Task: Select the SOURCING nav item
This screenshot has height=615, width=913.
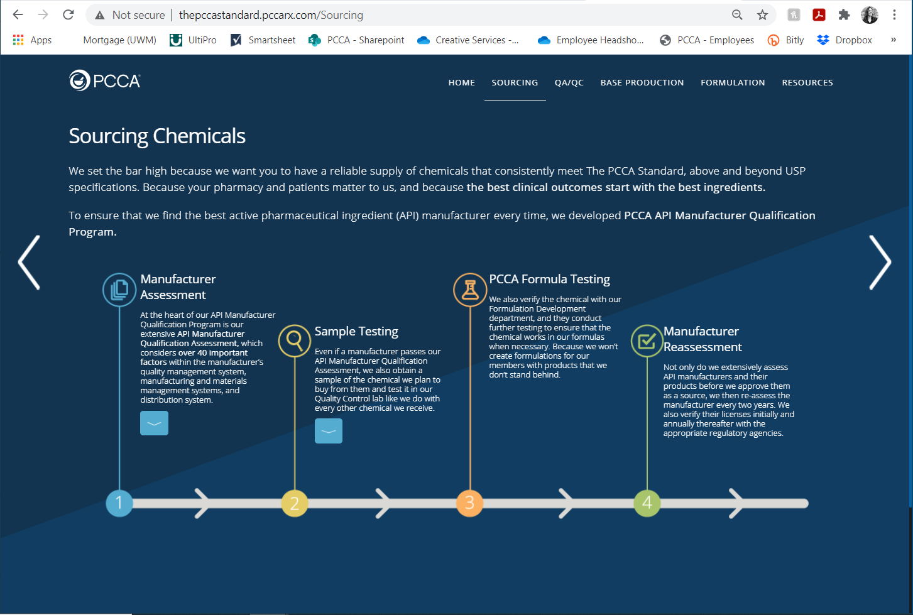Action: coord(515,82)
